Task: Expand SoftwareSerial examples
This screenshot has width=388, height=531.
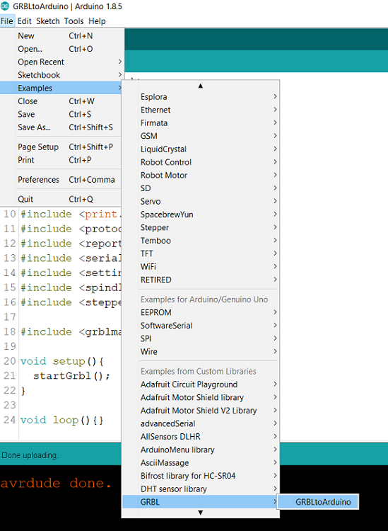Action: 201,326
